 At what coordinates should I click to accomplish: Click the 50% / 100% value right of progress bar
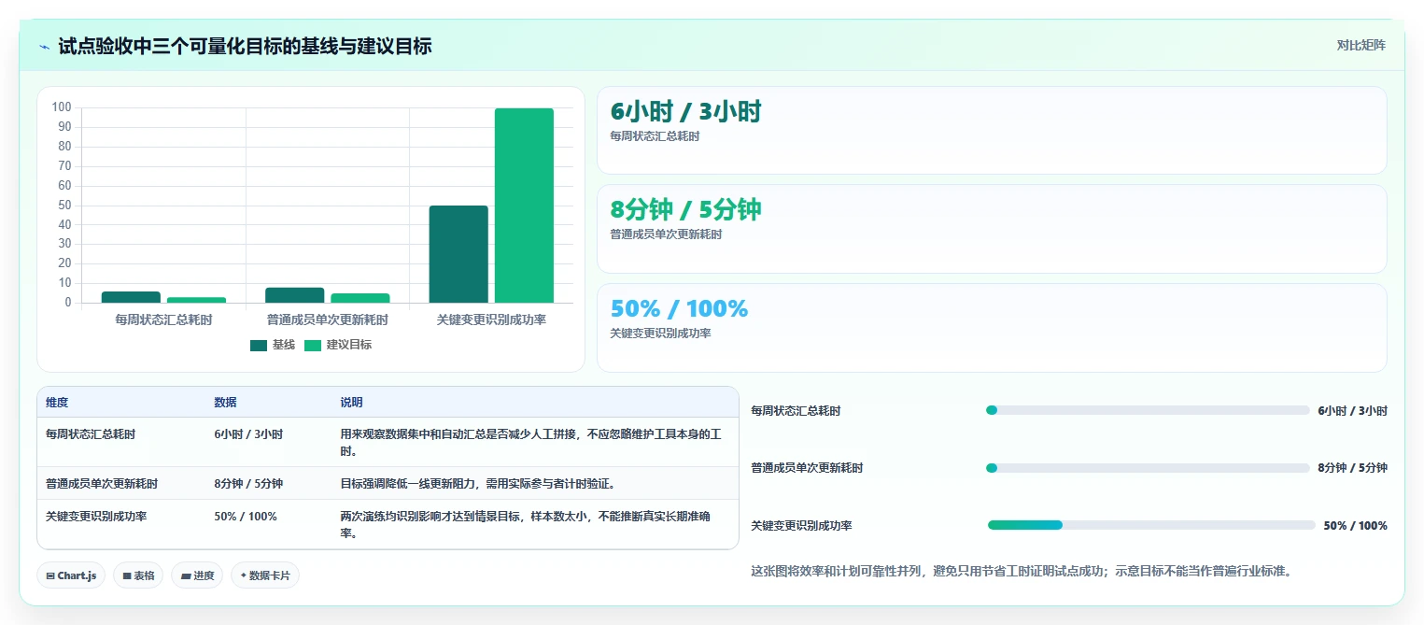[1355, 526]
